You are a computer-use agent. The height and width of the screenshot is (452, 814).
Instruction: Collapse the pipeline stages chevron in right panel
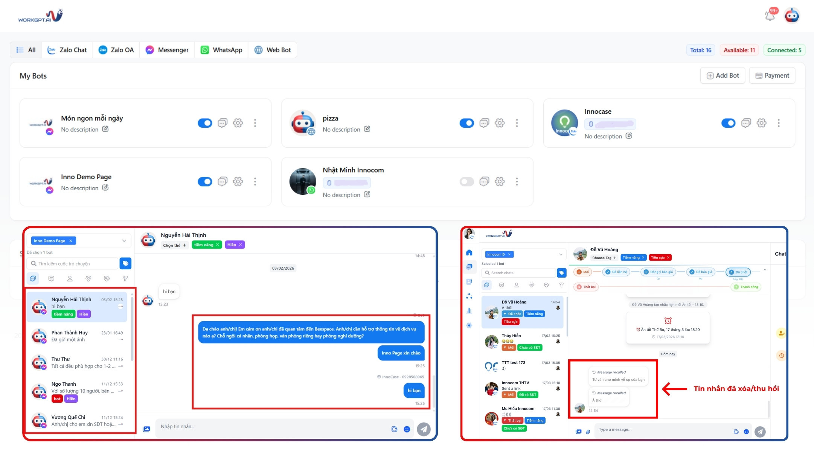(x=765, y=270)
